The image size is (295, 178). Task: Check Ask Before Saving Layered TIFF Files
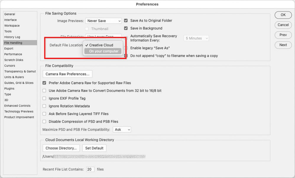point(44,114)
